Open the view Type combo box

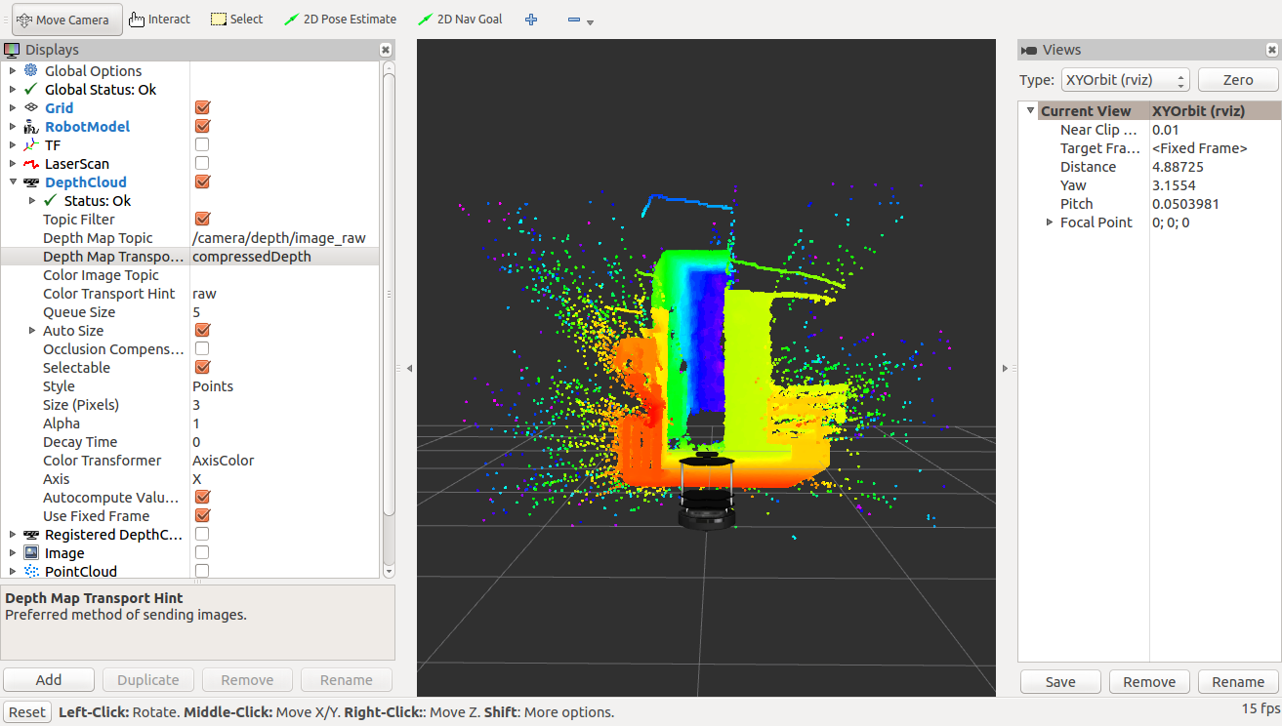coord(1126,80)
